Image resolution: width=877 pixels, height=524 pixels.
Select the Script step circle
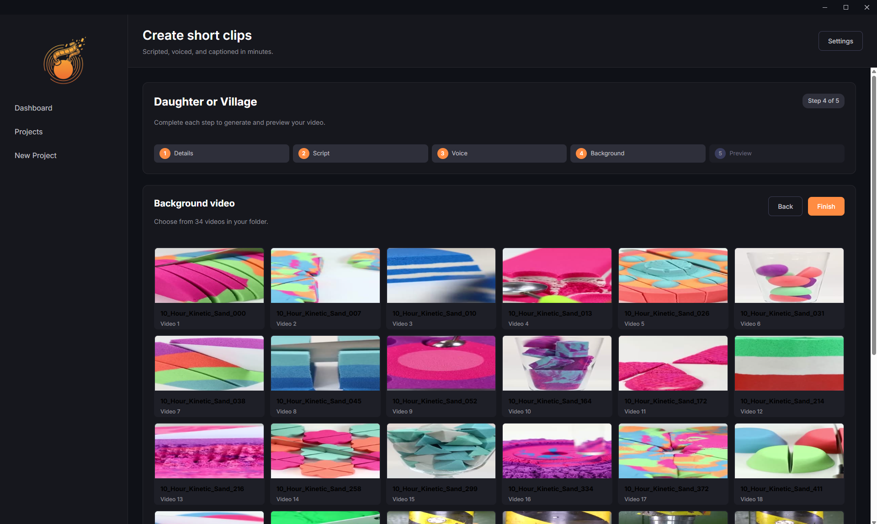tap(303, 153)
